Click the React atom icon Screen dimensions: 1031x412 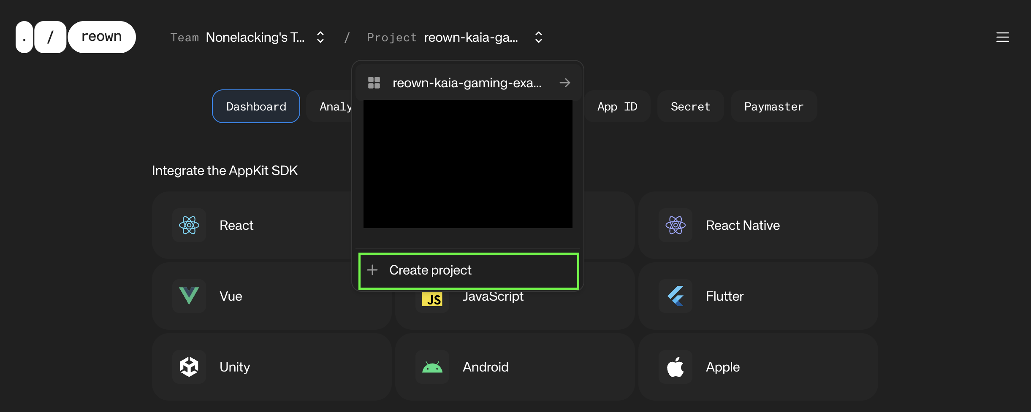coord(189,225)
